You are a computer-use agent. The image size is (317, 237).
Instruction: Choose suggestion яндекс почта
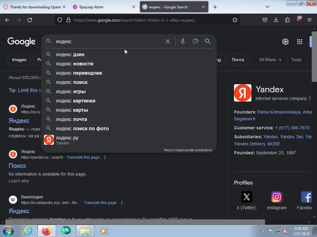pyautogui.click(x=129, y=119)
